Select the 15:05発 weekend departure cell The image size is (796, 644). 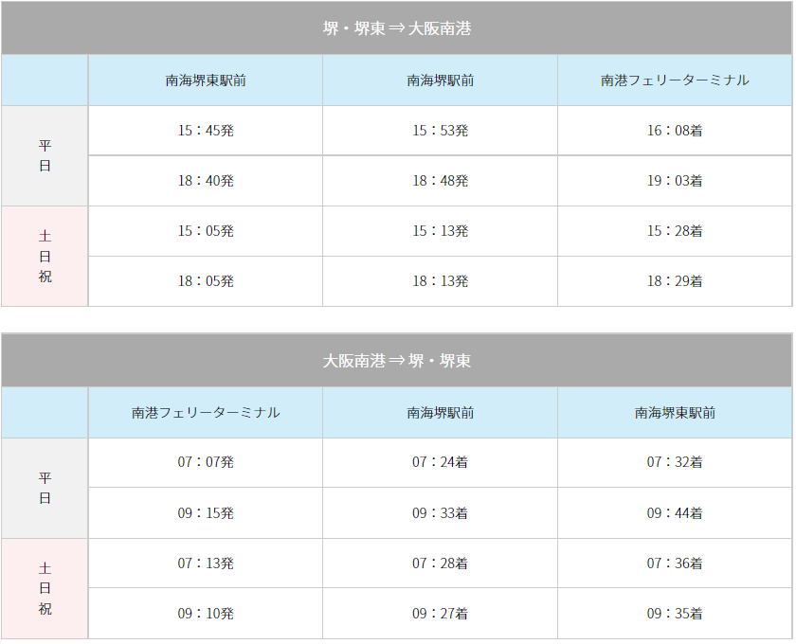(206, 231)
